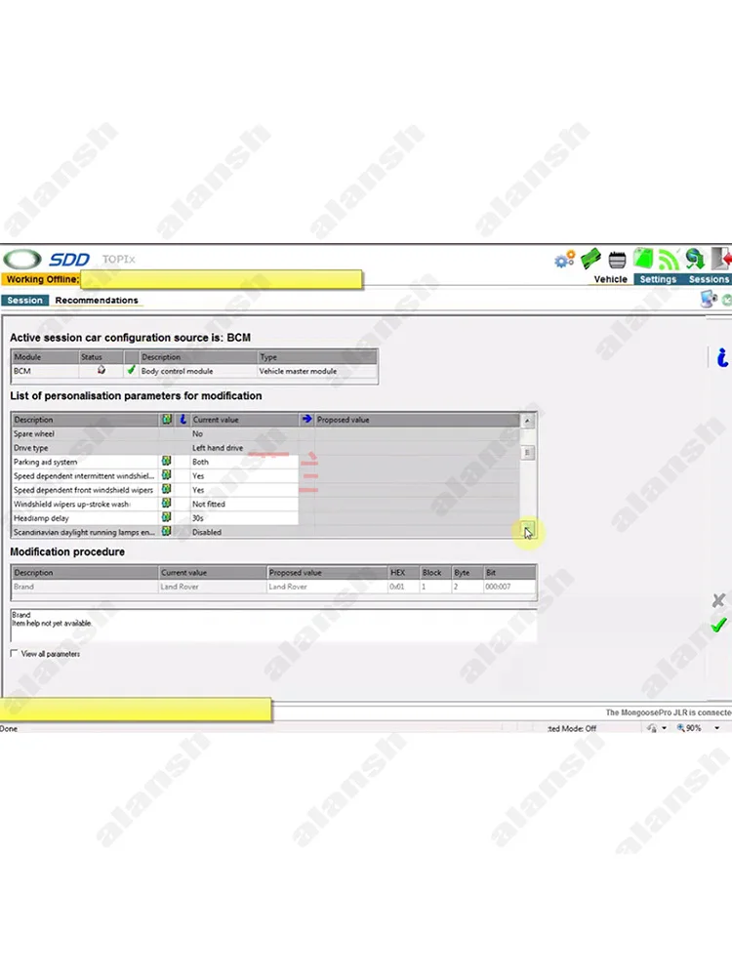Click icon for Speed dependent intermittent windshield row
This screenshot has height=976, width=732.
coord(166,475)
